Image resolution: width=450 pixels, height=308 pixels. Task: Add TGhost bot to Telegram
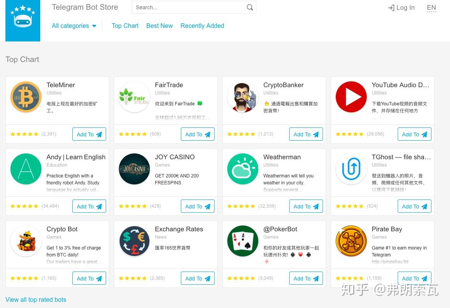click(415, 206)
